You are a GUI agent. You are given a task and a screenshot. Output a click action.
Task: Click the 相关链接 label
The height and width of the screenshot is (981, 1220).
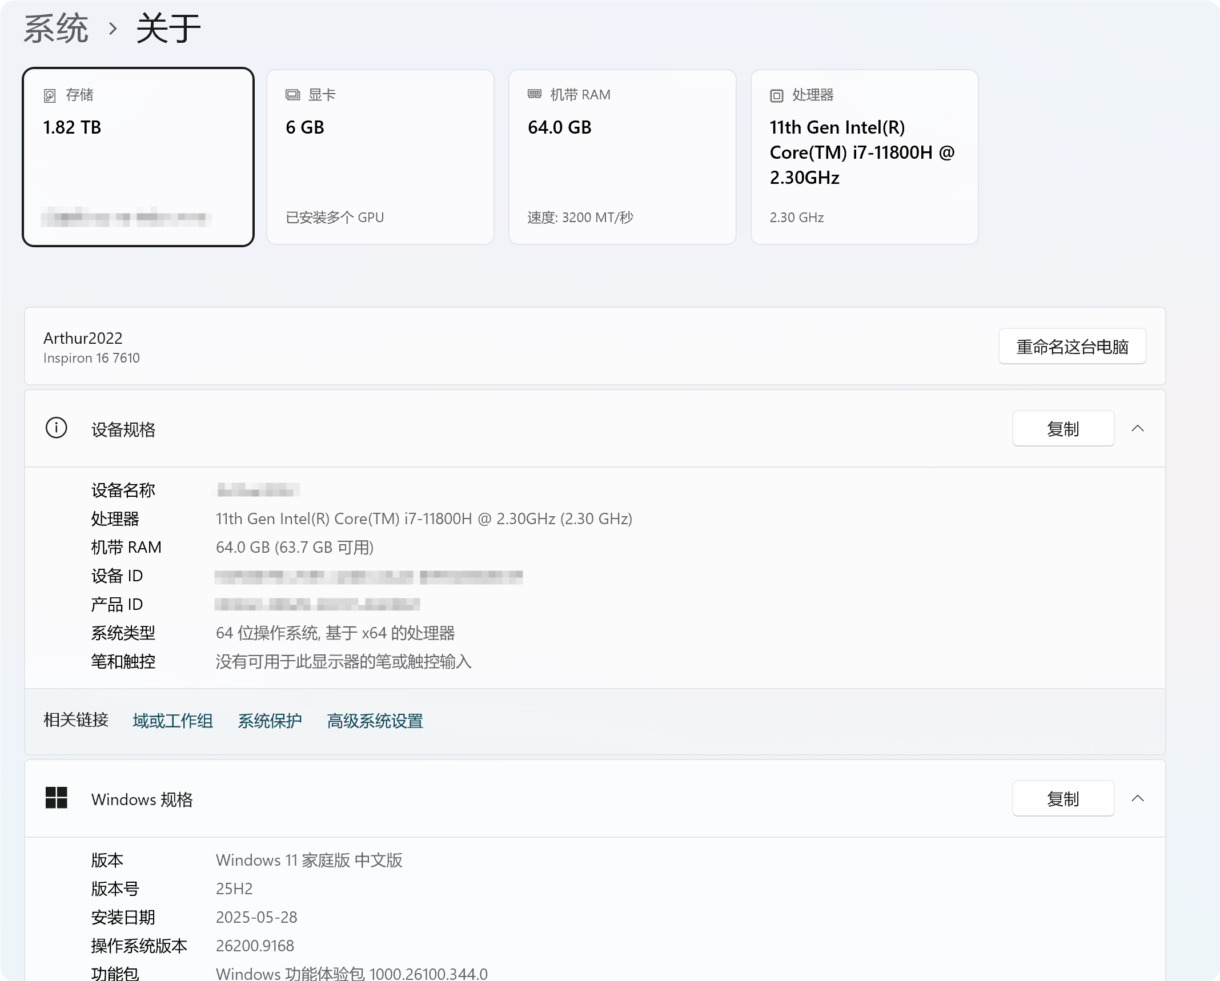pyautogui.click(x=76, y=719)
